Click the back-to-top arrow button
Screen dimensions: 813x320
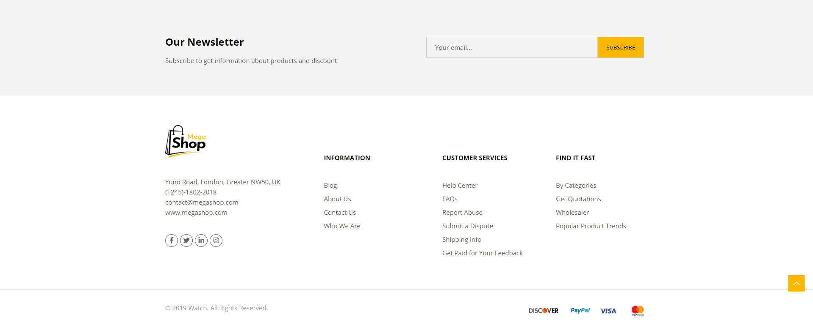(x=796, y=283)
